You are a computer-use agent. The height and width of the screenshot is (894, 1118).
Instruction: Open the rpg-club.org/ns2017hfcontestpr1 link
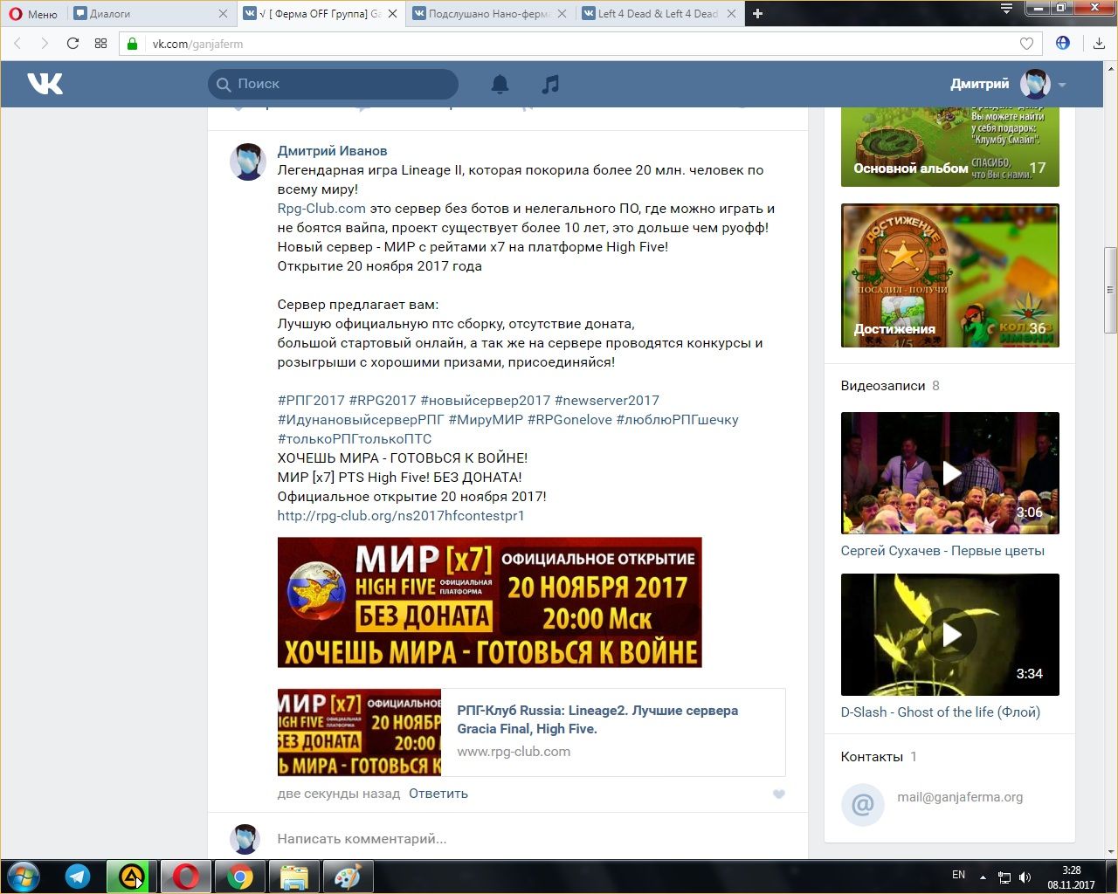[401, 516]
